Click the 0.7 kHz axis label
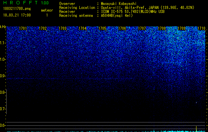Image resolution: width=208 pixels, height=132 pixels. [3, 109]
